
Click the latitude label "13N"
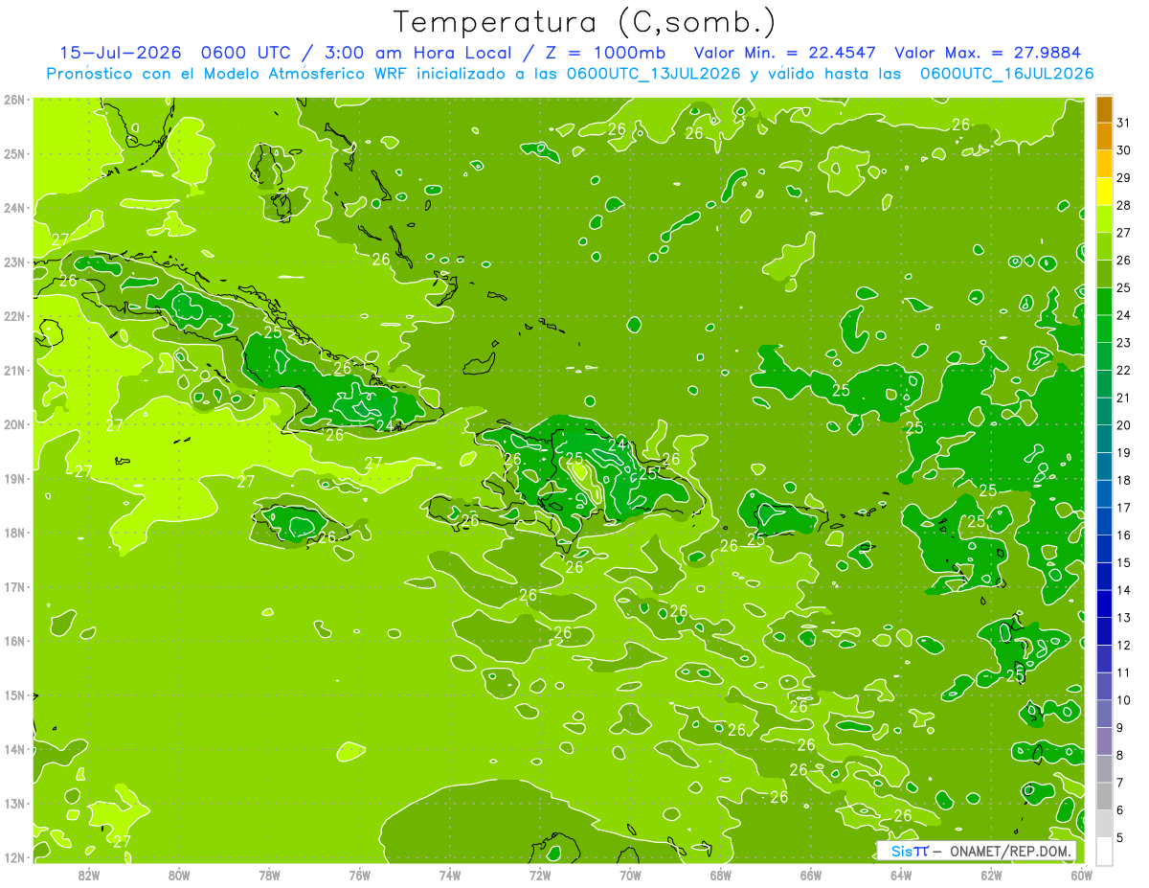coord(14,804)
